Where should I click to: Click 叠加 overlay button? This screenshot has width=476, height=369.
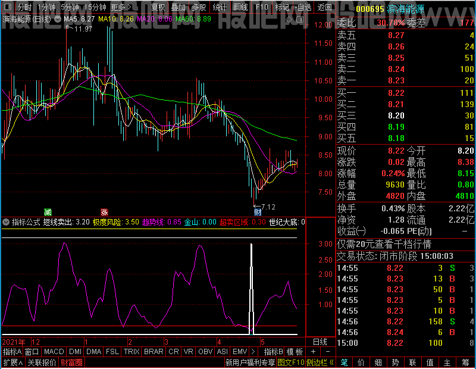178,7
